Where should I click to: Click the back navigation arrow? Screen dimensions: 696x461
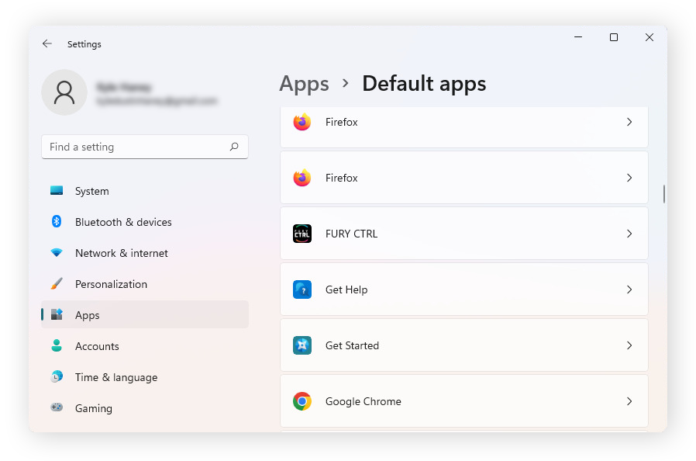point(47,44)
